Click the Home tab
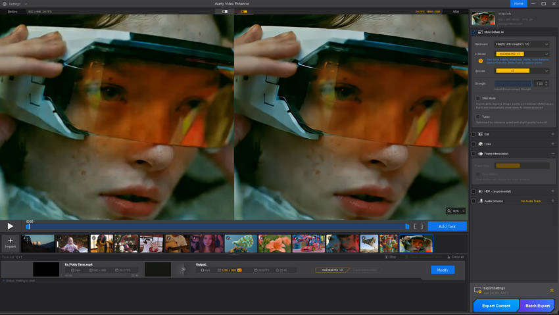559x315 pixels. tap(519, 3)
